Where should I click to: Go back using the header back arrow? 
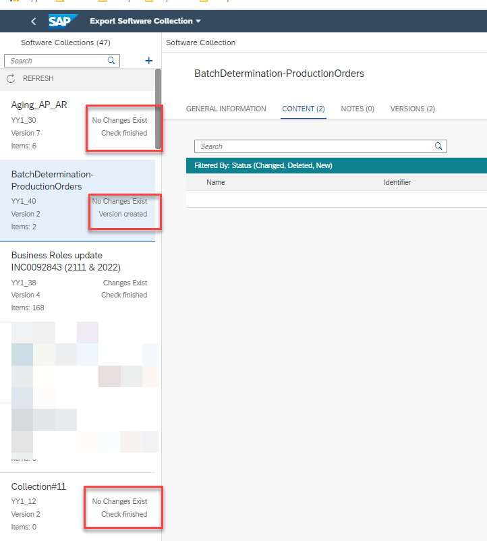coord(34,22)
